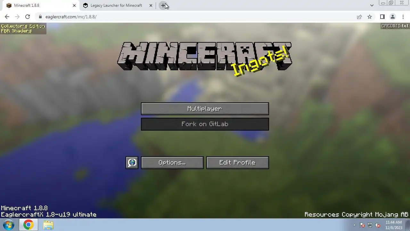Image resolution: width=410 pixels, height=231 pixels.
Task: Open the Multiplayer menu
Action: click(205, 109)
